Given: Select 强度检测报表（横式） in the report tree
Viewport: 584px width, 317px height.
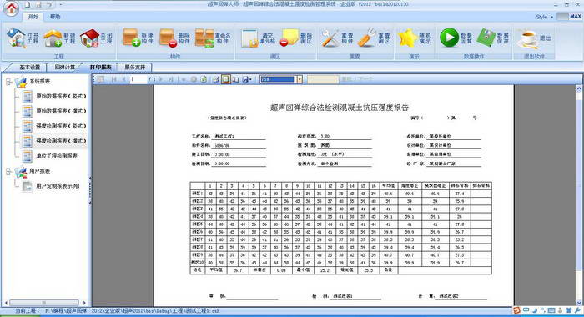Looking at the screenshot, I should point(61,141).
